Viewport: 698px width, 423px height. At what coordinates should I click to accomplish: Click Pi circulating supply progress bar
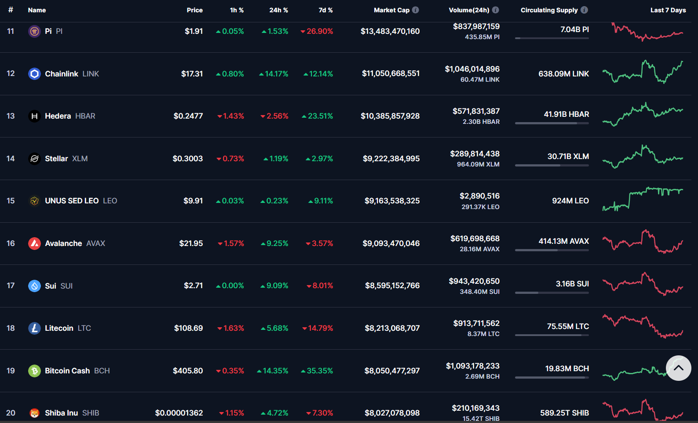tap(552, 38)
